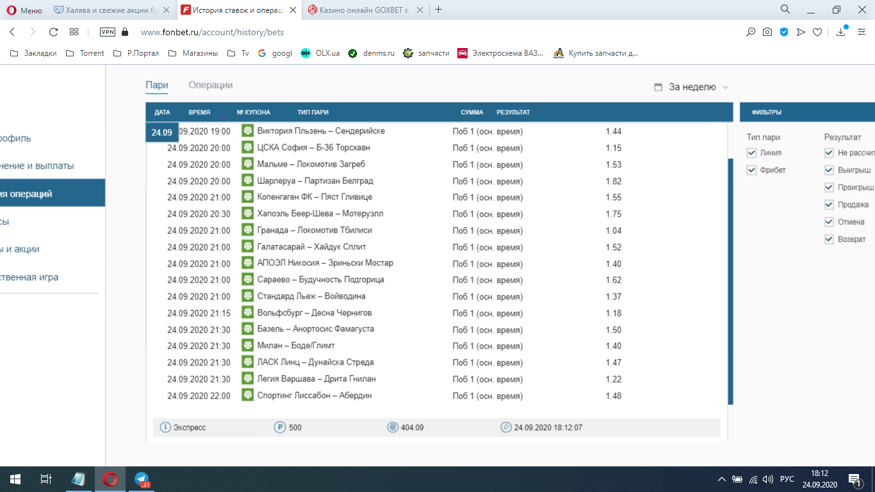Click soccer icon for Копенгаген ФК row
Image resolution: width=875 pixels, height=492 pixels.
(248, 197)
